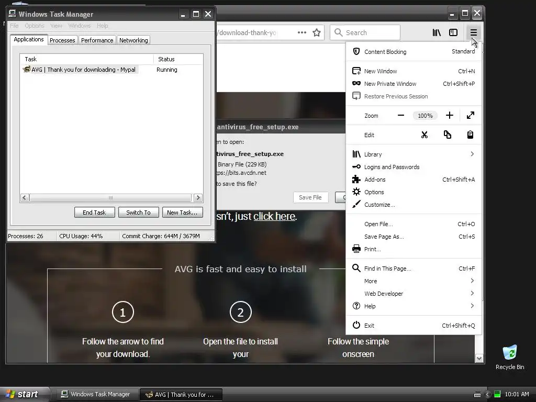Open Options from the browser menu

pyautogui.click(x=414, y=192)
